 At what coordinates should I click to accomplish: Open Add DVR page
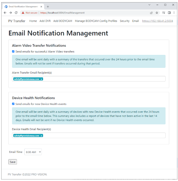45,21
